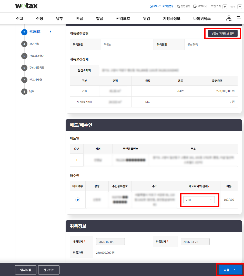
Task: Expand the 신고내용 step arrow
Action: coord(50,32)
